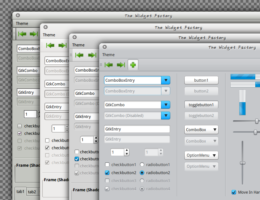Open the GtkCombo (Disabled) dropdown arrow
This screenshot has width=260, height=200.
[x=166, y=116]
